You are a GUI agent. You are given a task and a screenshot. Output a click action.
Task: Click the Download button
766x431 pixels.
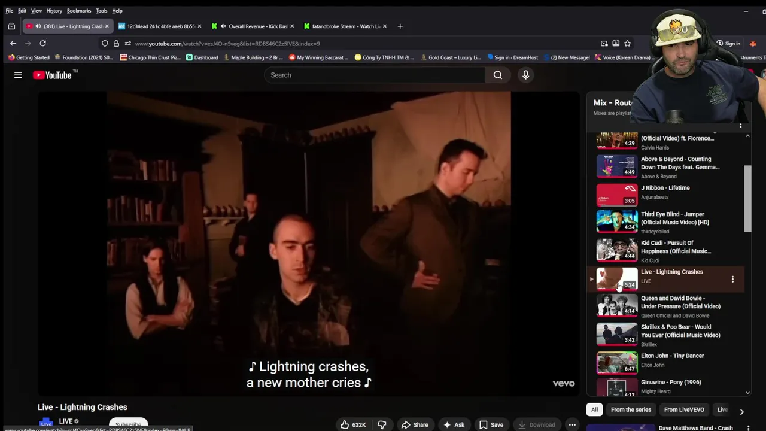coord(537,424)
